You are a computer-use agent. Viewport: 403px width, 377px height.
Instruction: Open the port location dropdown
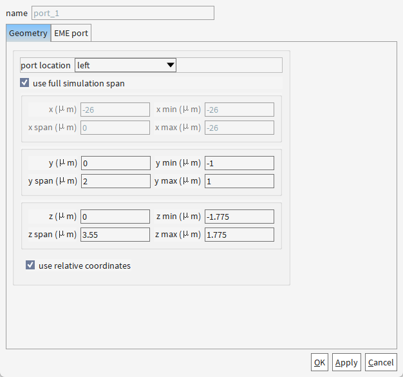tap(126, 65)
